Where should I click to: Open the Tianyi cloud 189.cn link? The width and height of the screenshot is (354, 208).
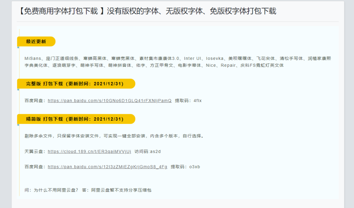[89, 151]
